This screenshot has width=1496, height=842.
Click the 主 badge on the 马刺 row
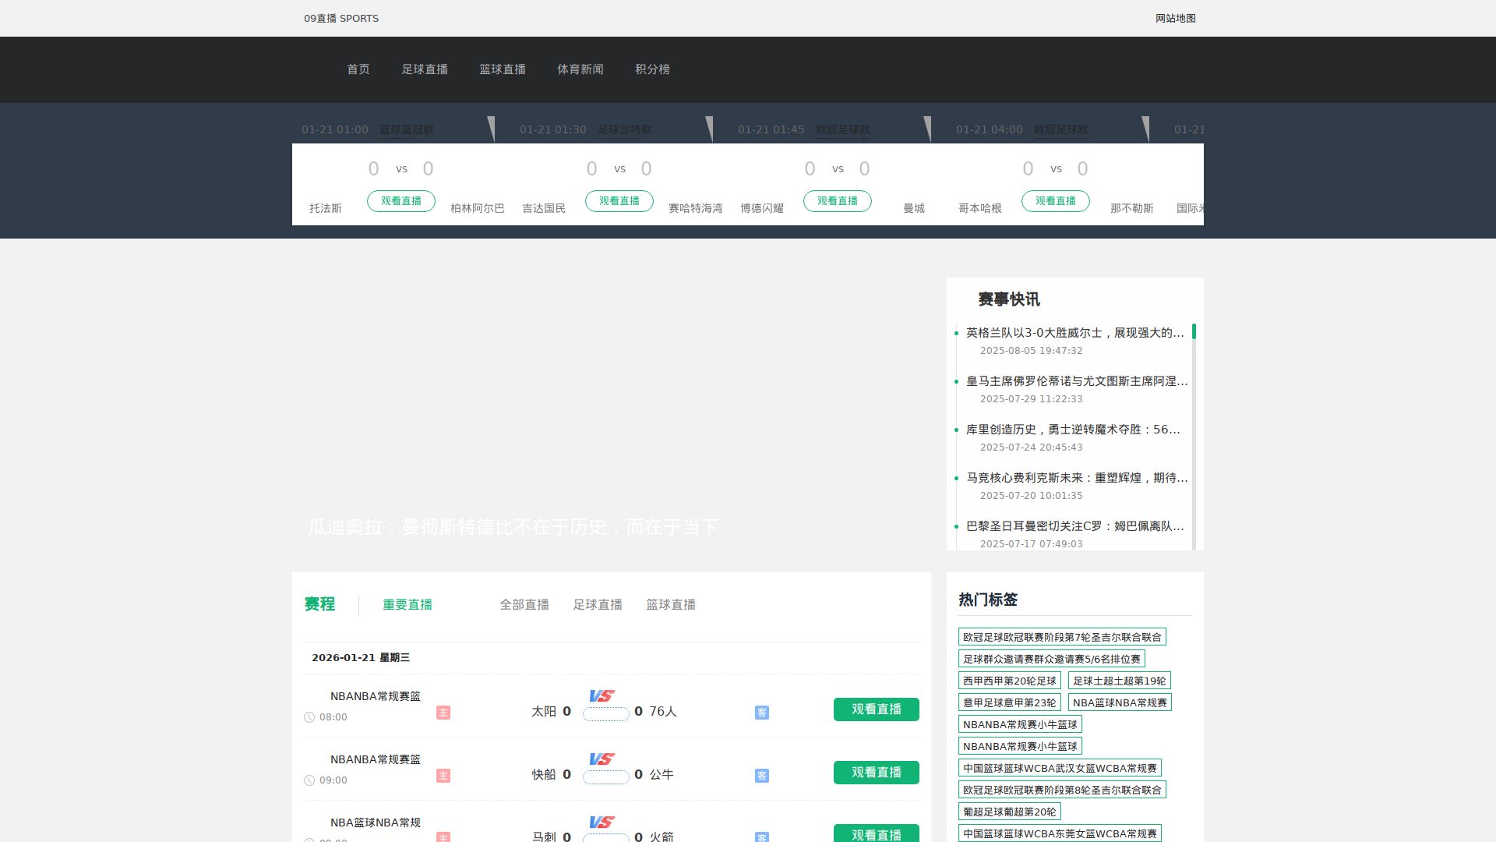click(443, 837)
